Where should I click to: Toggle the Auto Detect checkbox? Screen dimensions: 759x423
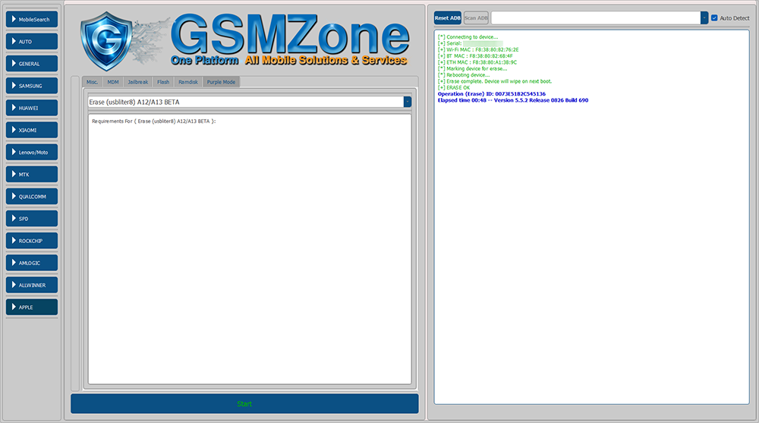714,18
